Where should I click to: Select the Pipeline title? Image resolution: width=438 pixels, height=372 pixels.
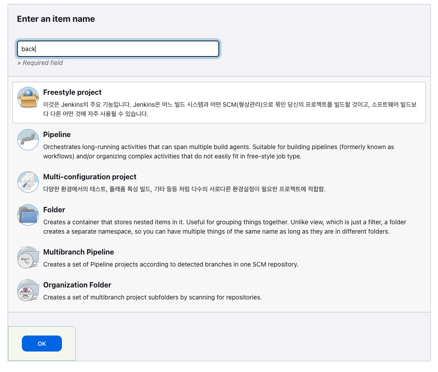pos(57,135)
